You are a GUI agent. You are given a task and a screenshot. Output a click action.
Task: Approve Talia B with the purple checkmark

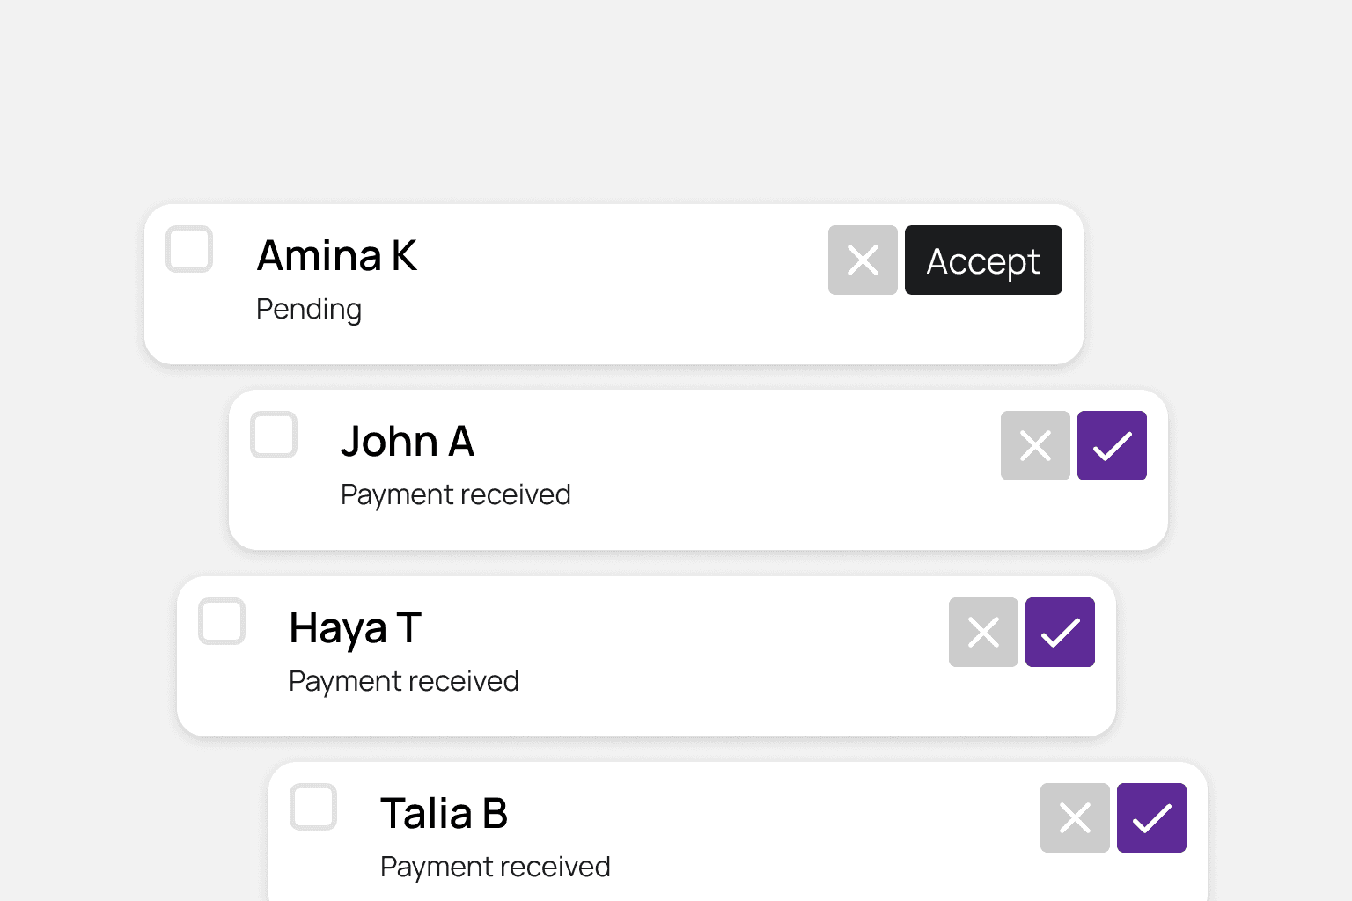coord(1151,818)
